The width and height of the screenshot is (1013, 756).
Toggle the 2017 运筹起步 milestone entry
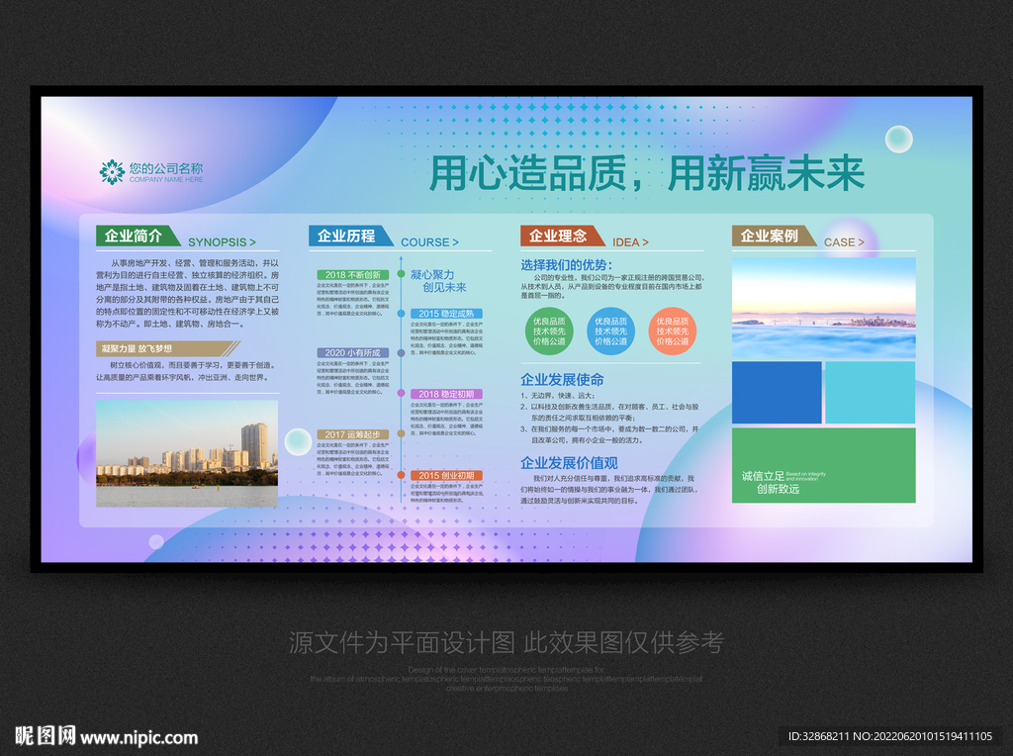pyautogui.click(x=353, y=434)
